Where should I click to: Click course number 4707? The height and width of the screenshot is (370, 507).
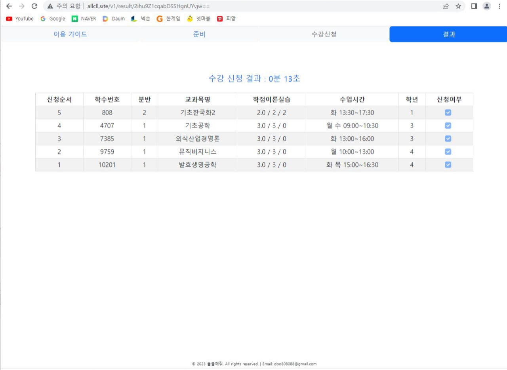pyautogui.click(x=107, y=126)
